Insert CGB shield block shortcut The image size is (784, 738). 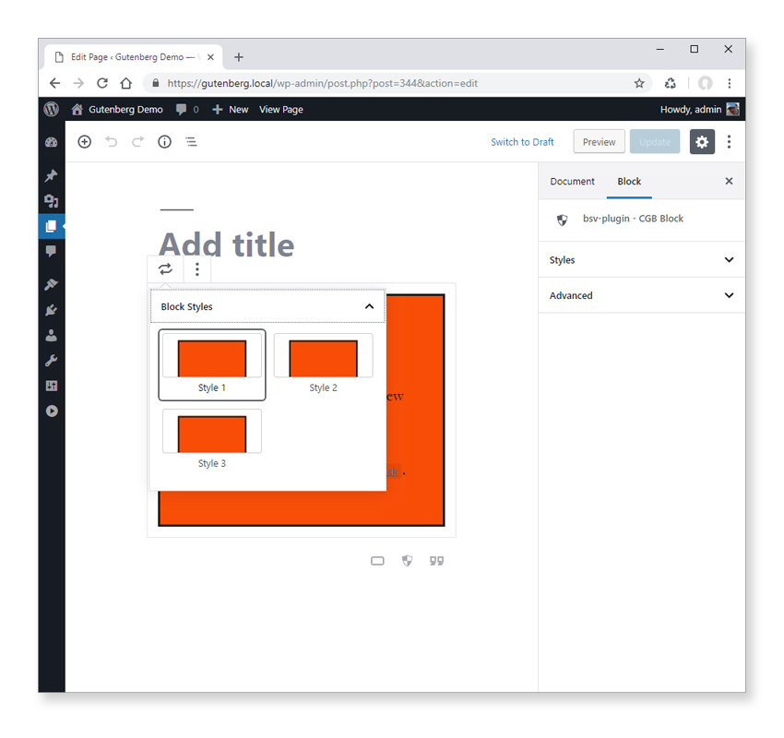tap(408, 561)
